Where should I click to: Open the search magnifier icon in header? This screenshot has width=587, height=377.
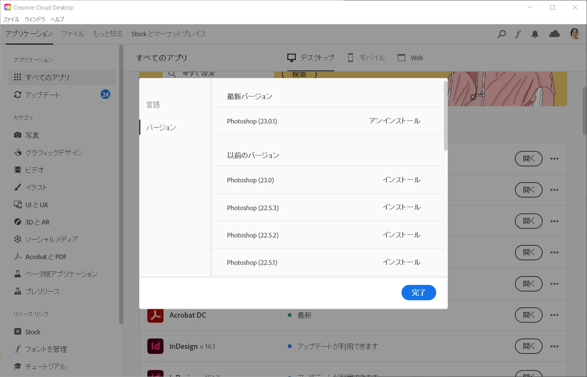click(x=501, y=34)
